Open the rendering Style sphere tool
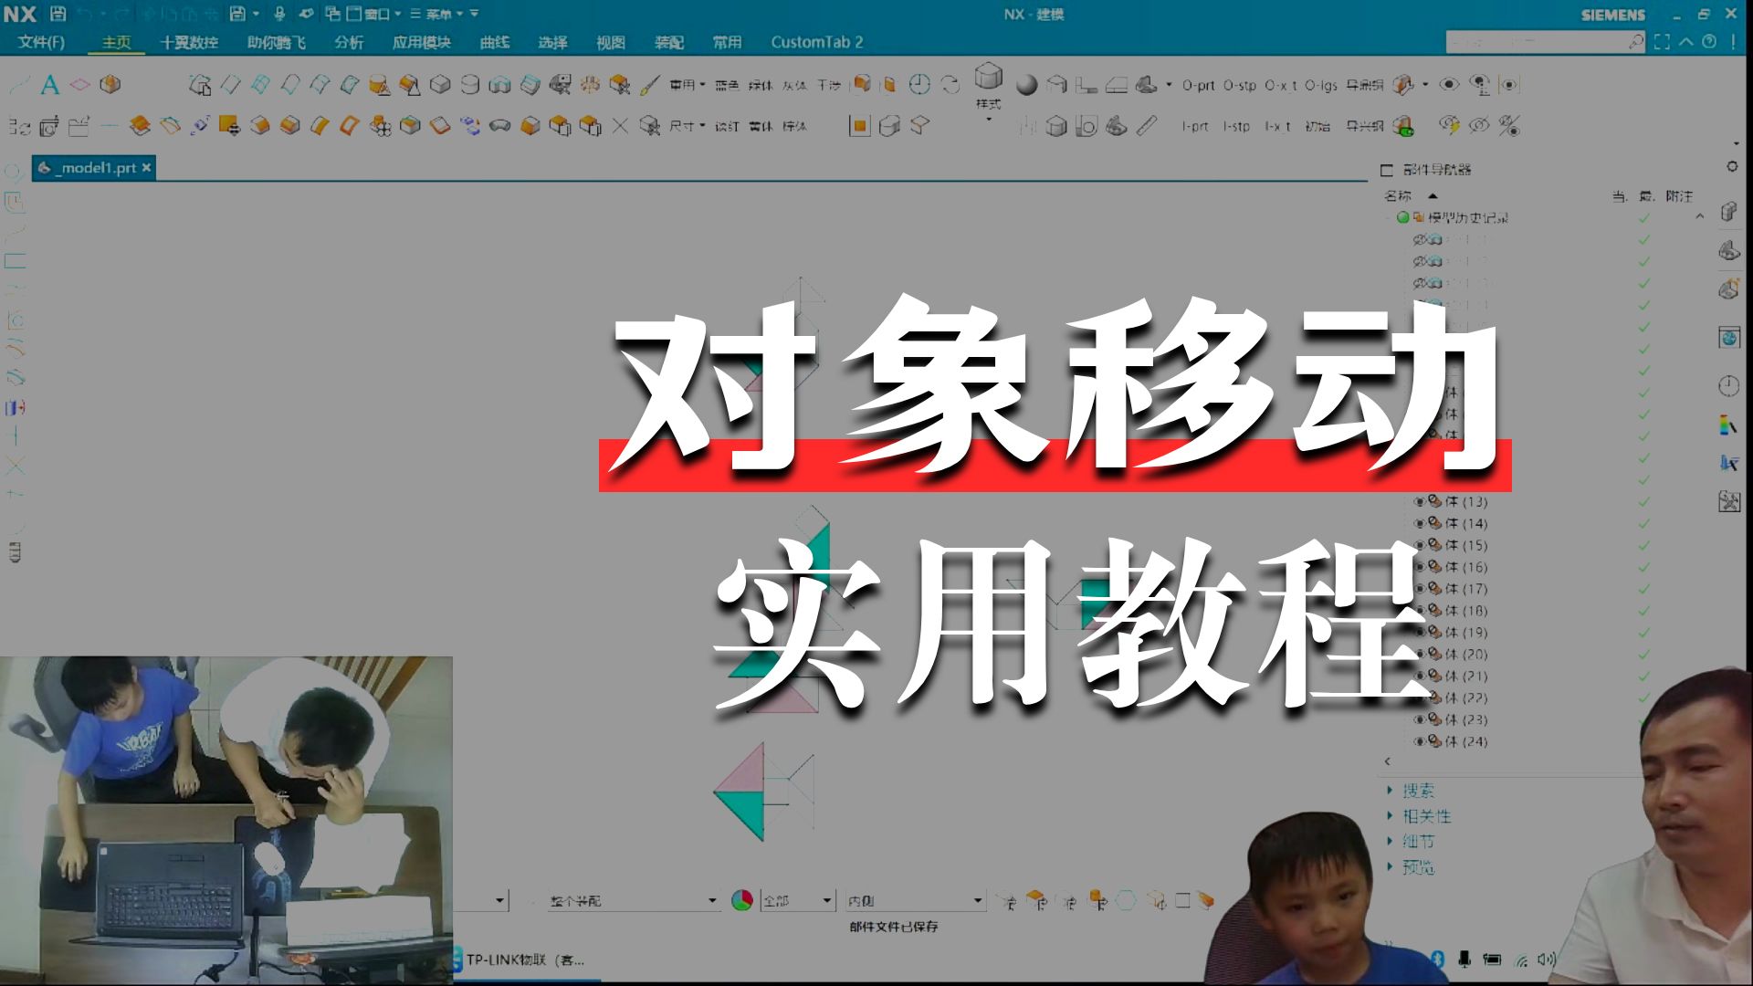This screenshot has height=986, width=1753. tap(1027, 82)
